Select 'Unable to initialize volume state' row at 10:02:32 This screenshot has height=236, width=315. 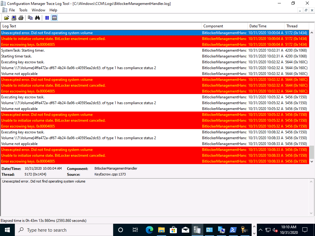[x=155, y=85]
